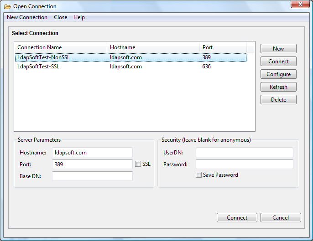Click the New button
The height and width of the screenshot is (241, 313).
pos(278,49)
